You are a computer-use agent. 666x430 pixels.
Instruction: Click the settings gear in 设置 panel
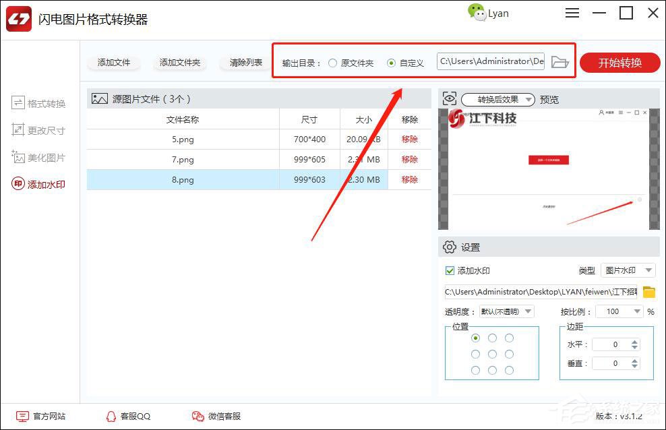pos(449,247)
